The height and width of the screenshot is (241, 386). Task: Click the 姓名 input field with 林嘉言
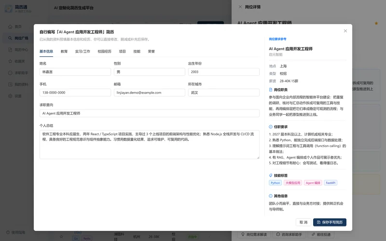[75, 72]
